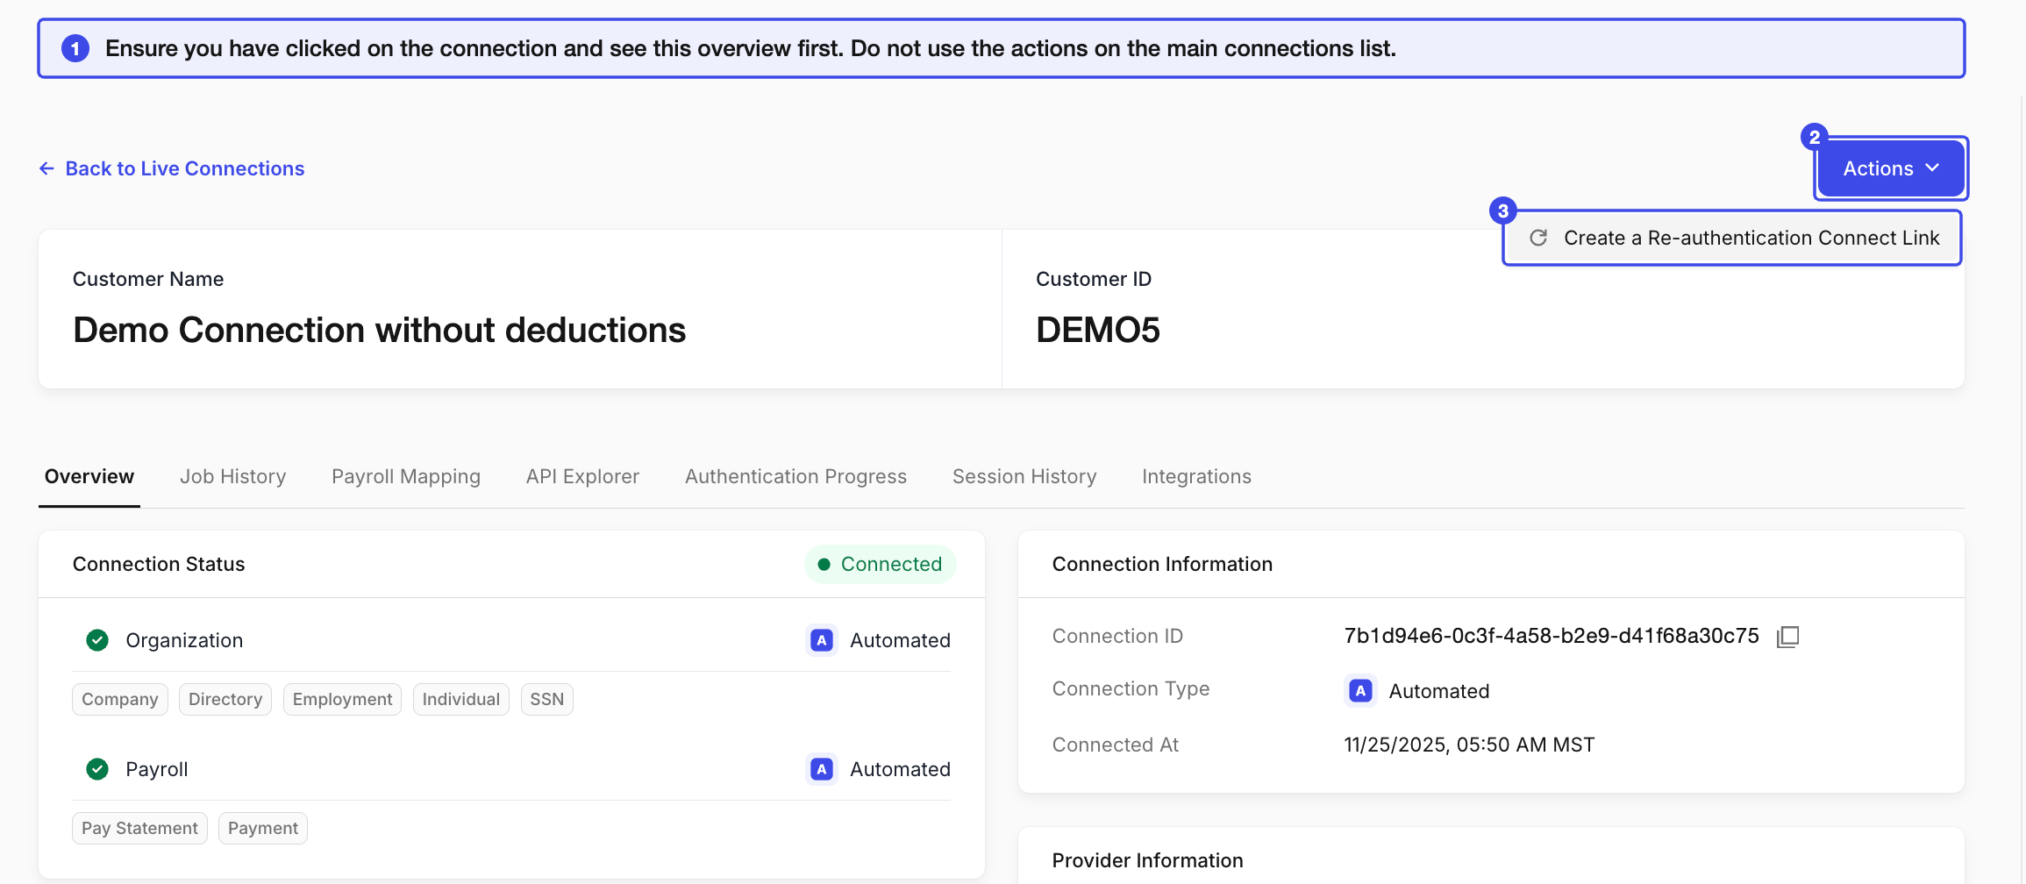Switch to the Job History tab
This screenshot has width=2026, height=884.
(233, 476)
